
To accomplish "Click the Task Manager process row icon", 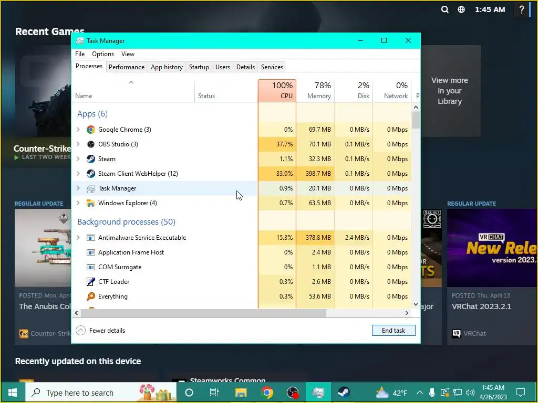I will pos(90,188).
